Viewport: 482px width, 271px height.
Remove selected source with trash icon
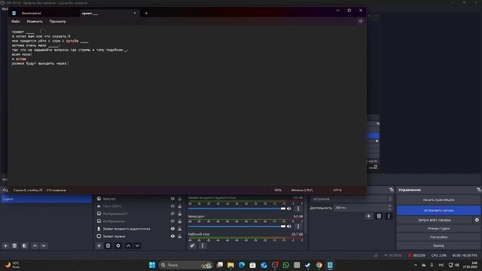click(108, 246)
